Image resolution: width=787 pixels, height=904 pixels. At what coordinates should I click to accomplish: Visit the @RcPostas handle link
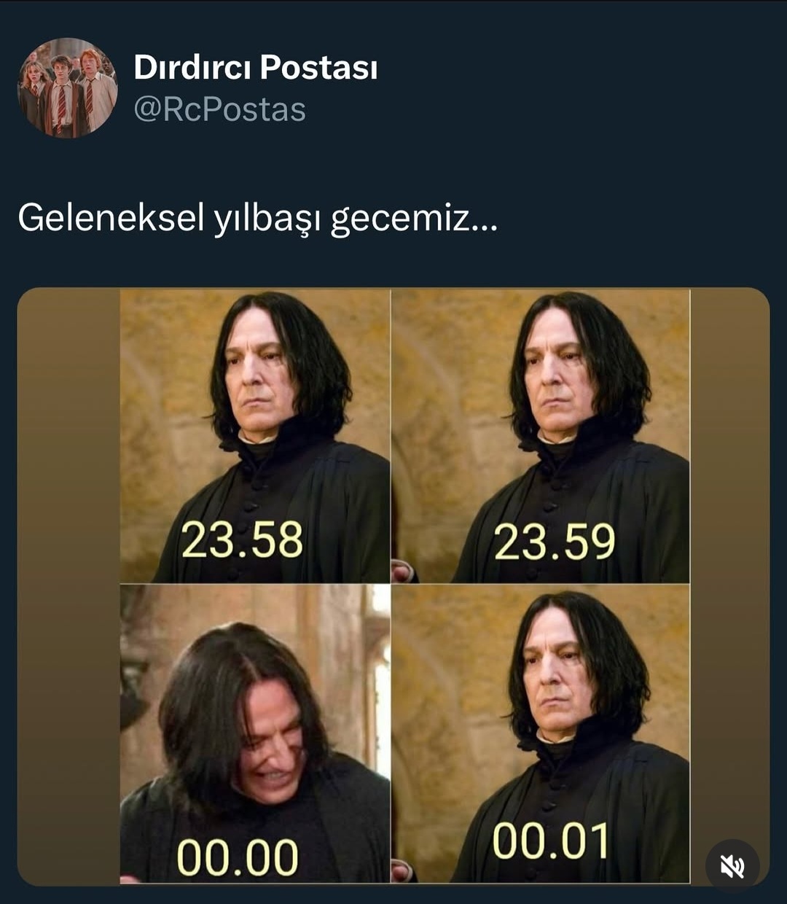(220, 110)
